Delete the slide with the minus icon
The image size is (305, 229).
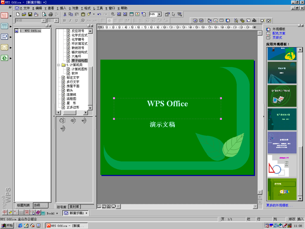coord(201,21)
